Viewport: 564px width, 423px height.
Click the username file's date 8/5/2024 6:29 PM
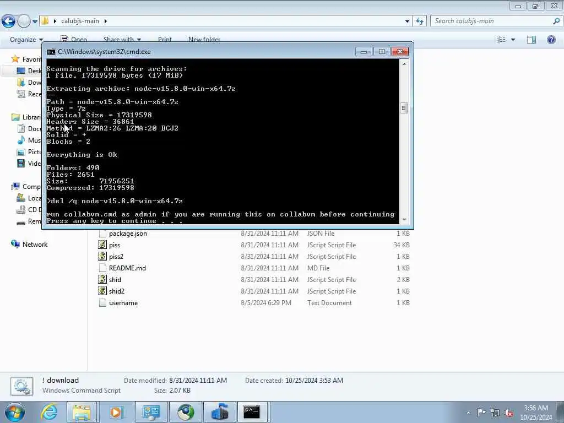coord(266,303)
